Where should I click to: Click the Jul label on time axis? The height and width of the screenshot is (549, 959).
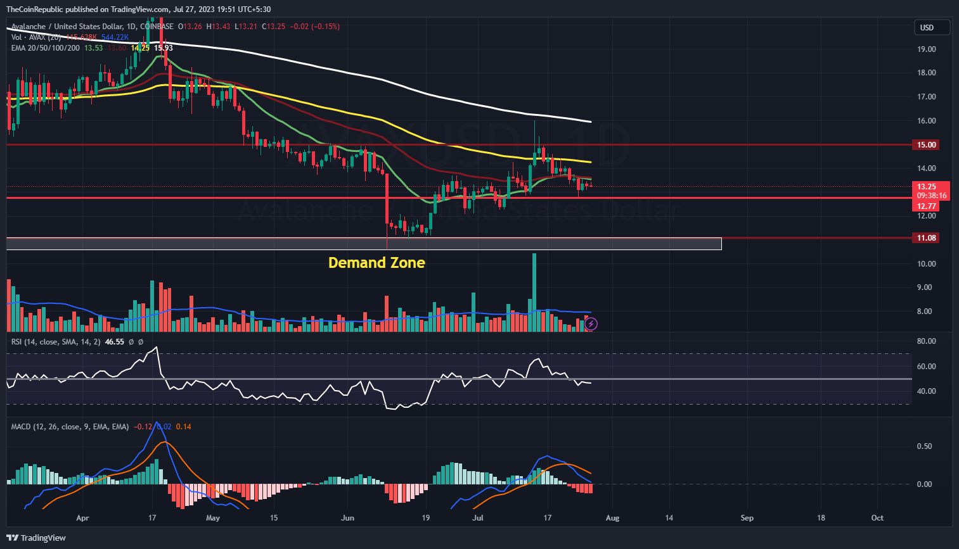point(478,518)
